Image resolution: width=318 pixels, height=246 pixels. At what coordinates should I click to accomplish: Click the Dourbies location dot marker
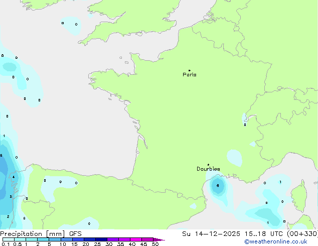coord(208,165)
